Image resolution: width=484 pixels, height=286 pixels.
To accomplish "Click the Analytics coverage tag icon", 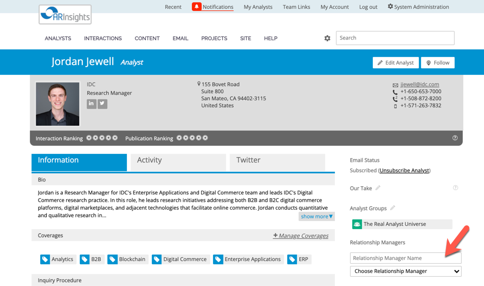I will (x=45, y=259).
